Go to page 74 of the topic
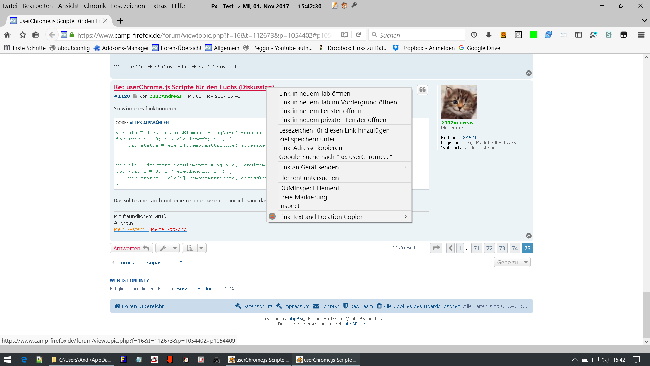The image size is (650, 366). pos(515,248)
